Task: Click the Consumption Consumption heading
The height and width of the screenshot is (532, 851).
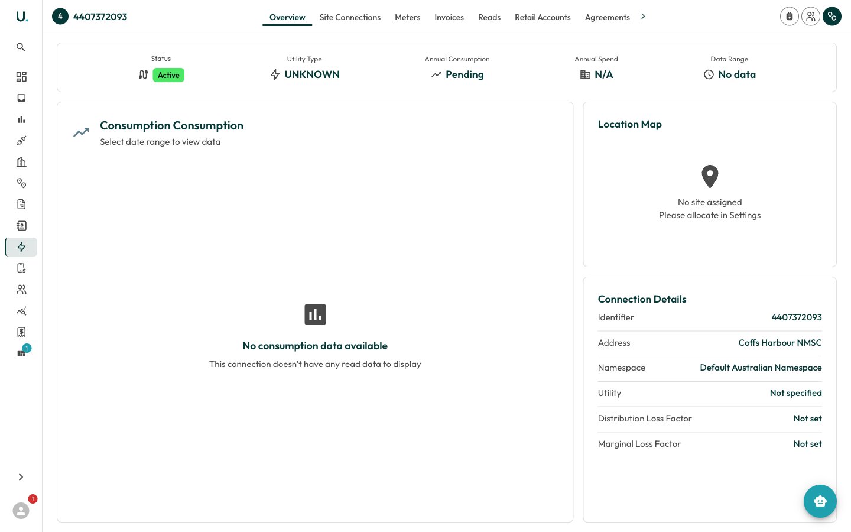Action: [171, 125]
